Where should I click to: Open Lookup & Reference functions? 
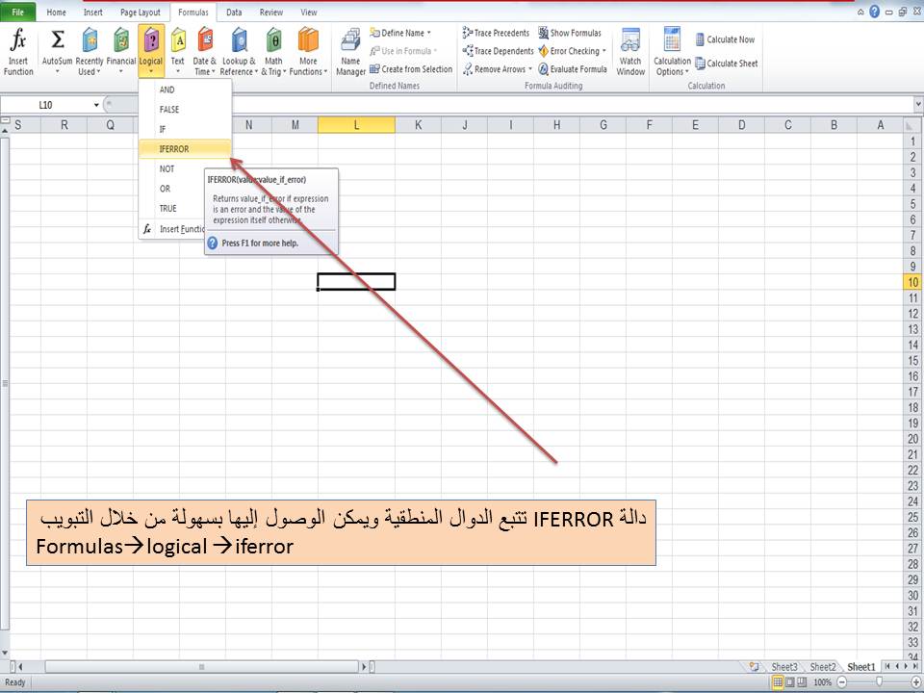pyautogui.click(x=239, y=52)
